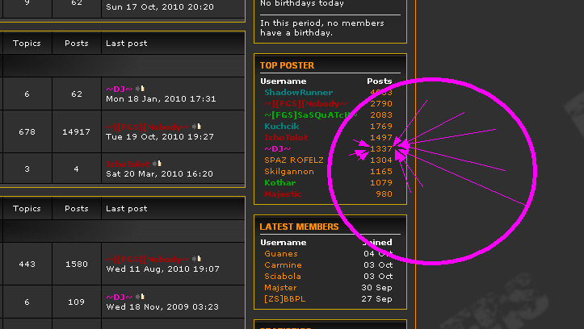
Task: Click ~DJ~ in Top Poster list
Action: [x=277, y=149]
